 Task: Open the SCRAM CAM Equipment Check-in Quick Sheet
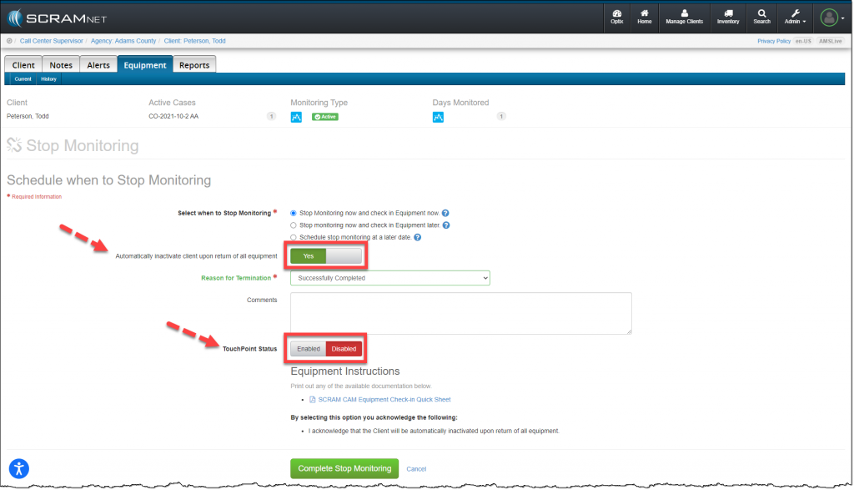click(383, 399)
